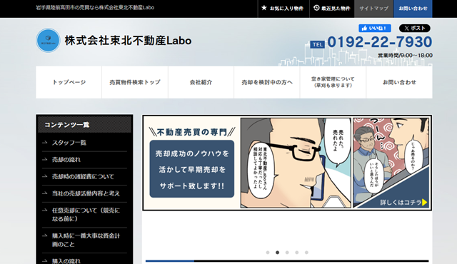Click the 不動産売買の専門 manga banner
This screenshot has height=264, width=457.
pos(287,163)
